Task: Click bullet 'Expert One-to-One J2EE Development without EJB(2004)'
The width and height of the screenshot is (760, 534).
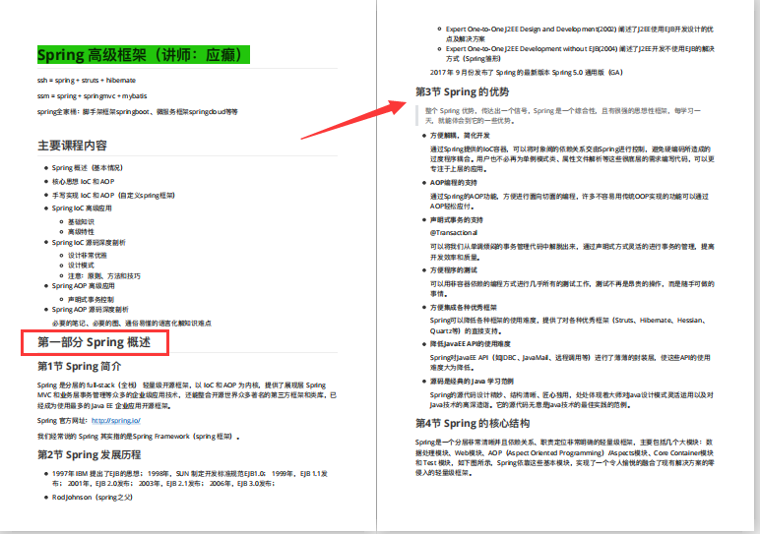Action: pos(580,54)
